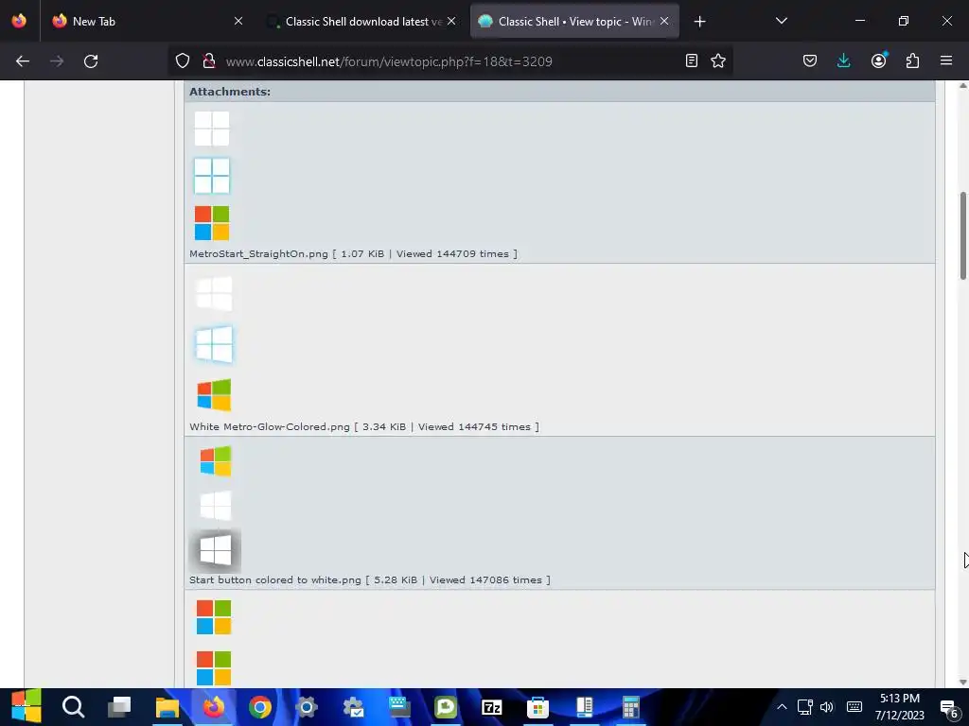
Task: Switch to the New Tab tab
Action: tap(147, 22)
